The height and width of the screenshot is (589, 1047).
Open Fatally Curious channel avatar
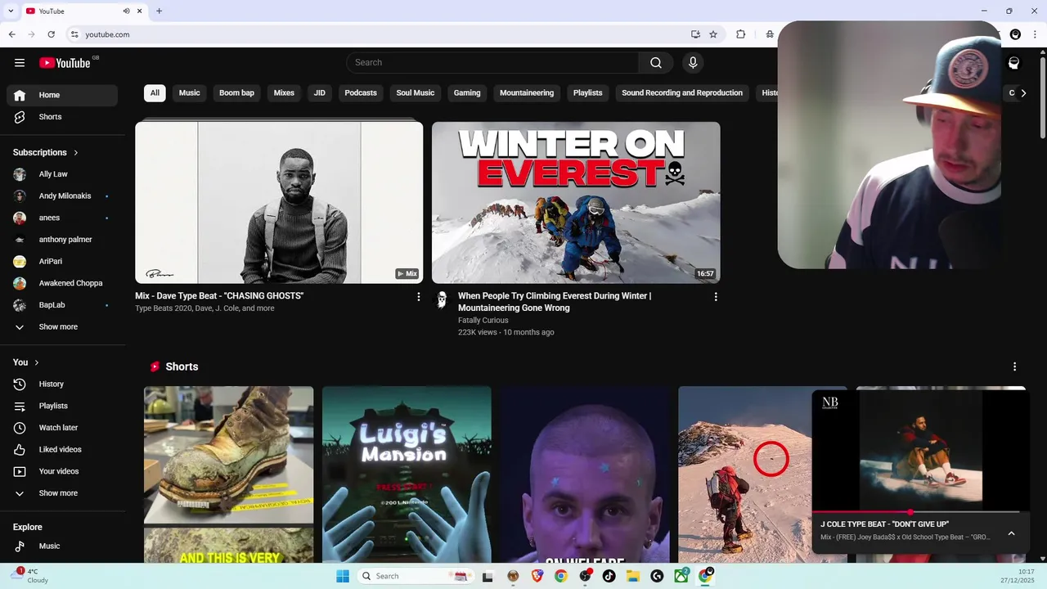pos(442,299)
